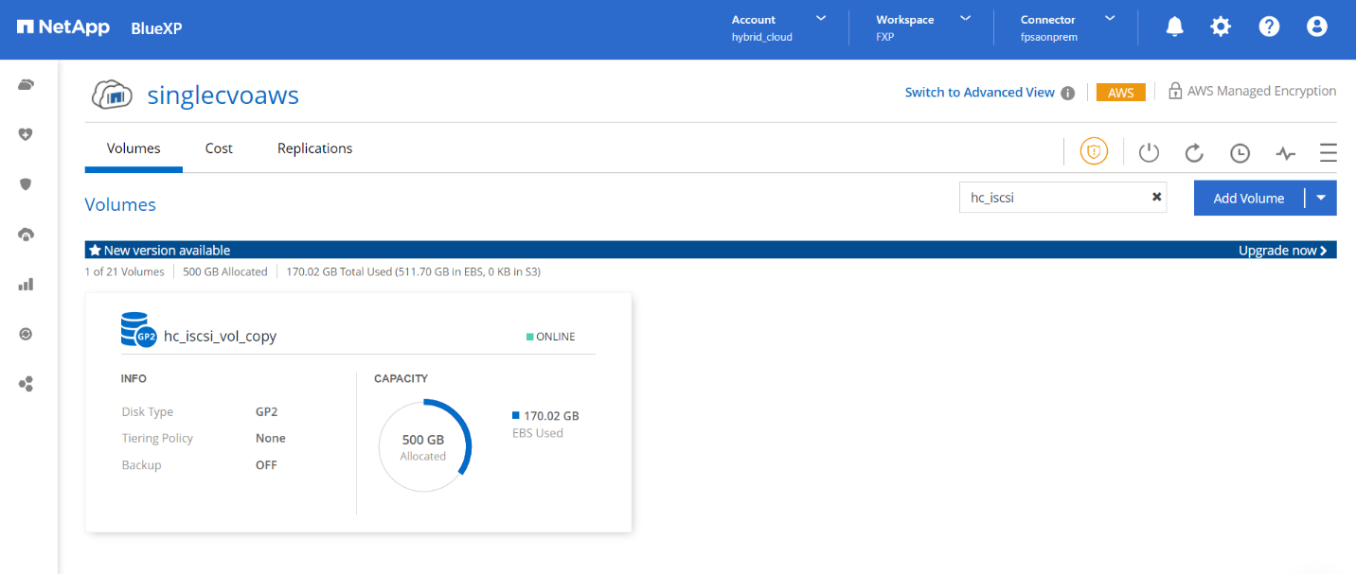Click the orange shield security icon
The height and width of the screenshot is (574, 1356).
tap(1094, 151)
